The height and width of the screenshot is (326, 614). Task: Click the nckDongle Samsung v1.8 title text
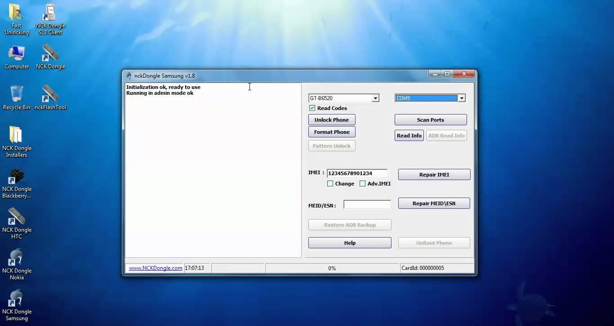pos(165,76)
